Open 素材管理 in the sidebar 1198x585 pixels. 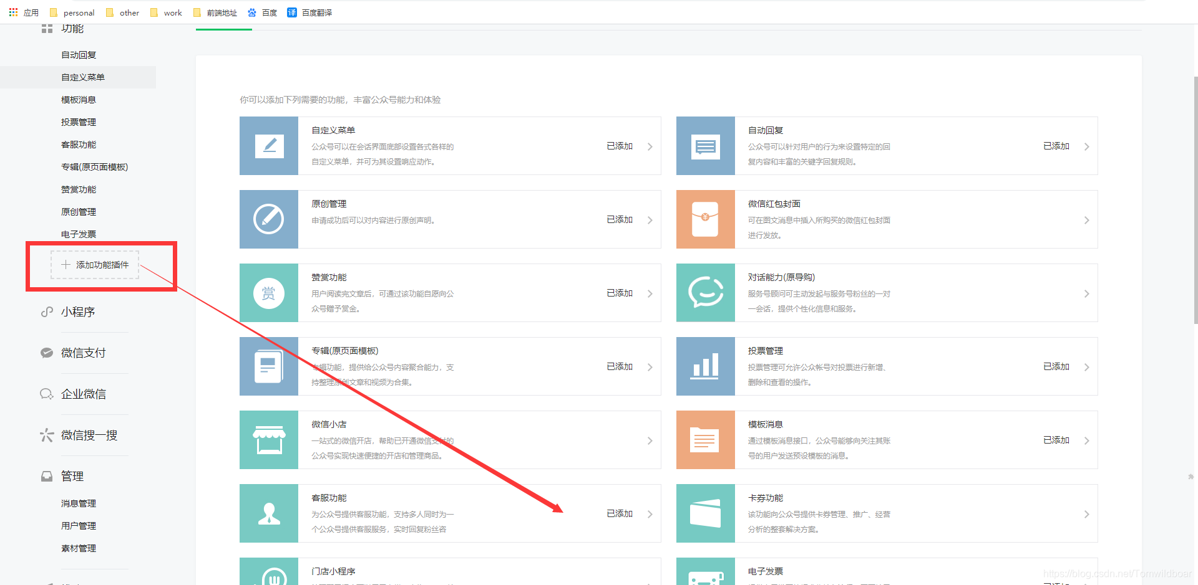(x=79, y=548)
